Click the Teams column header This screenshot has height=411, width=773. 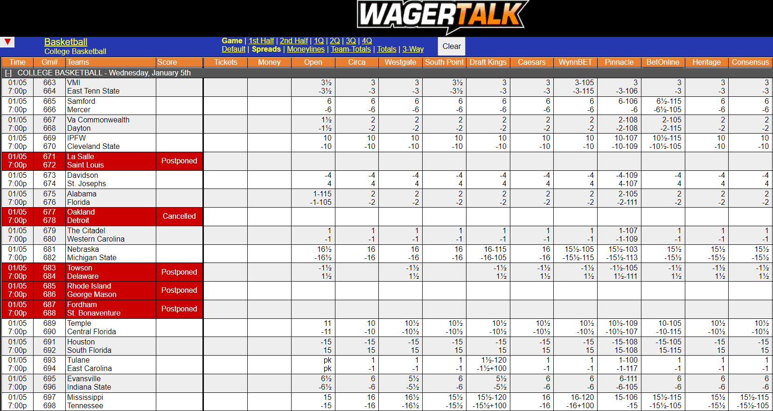(x=111, y=62)
